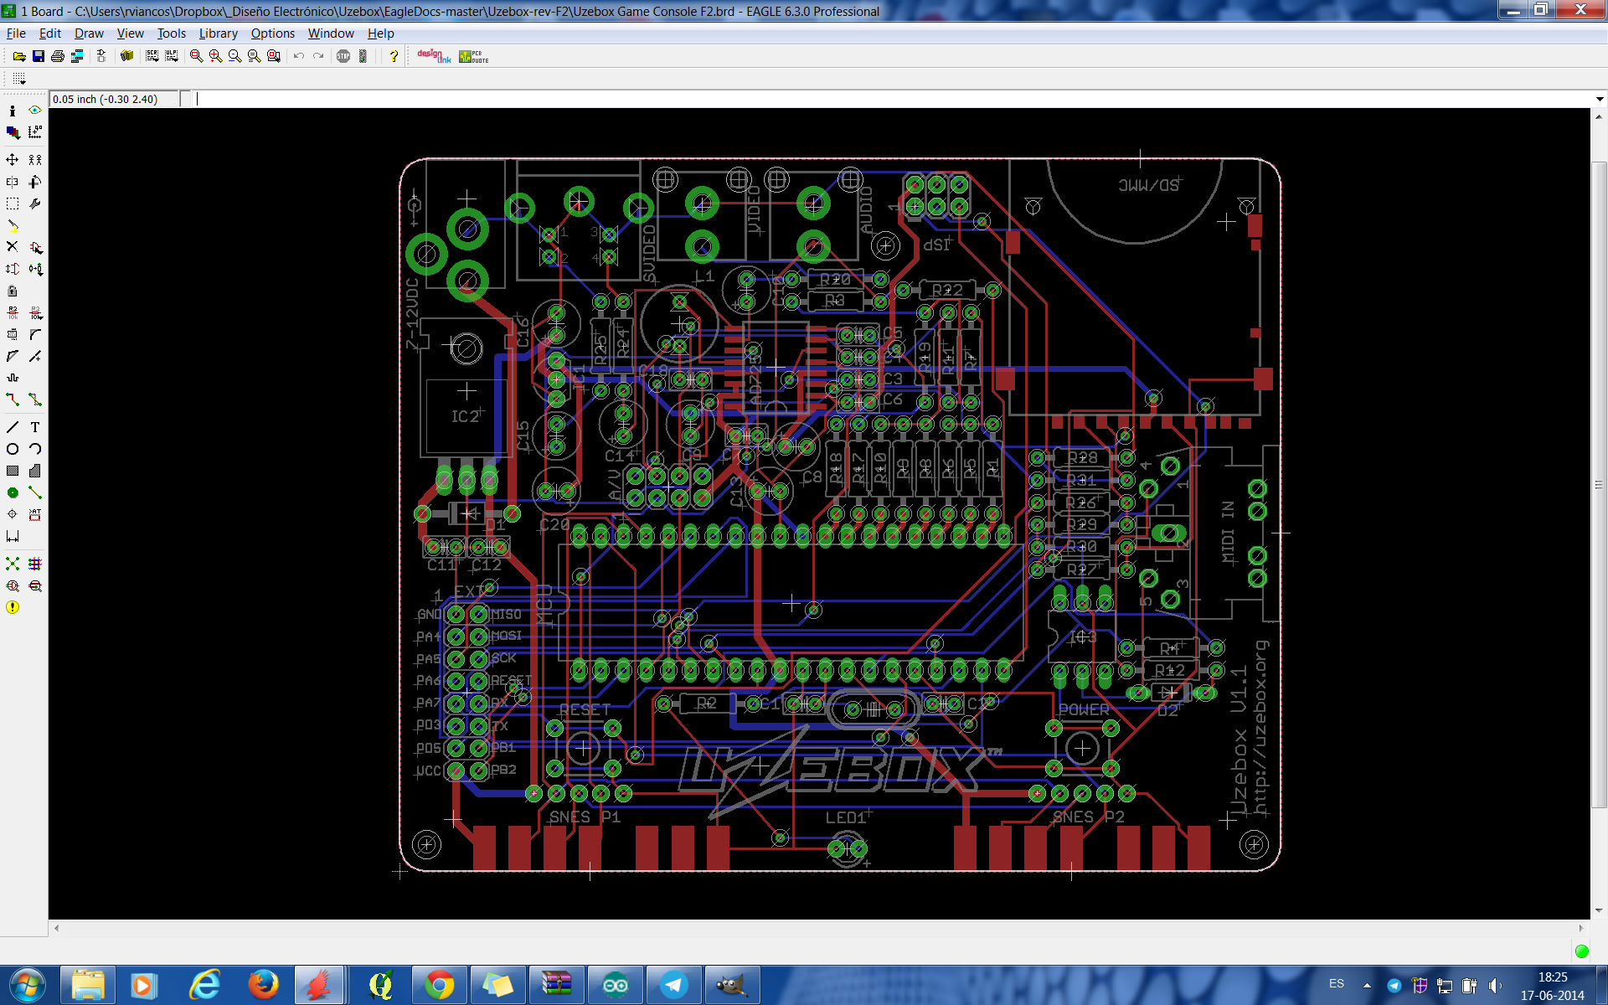Toggle the Group selection tool
1608x1005 pixels.
point(13,204)
